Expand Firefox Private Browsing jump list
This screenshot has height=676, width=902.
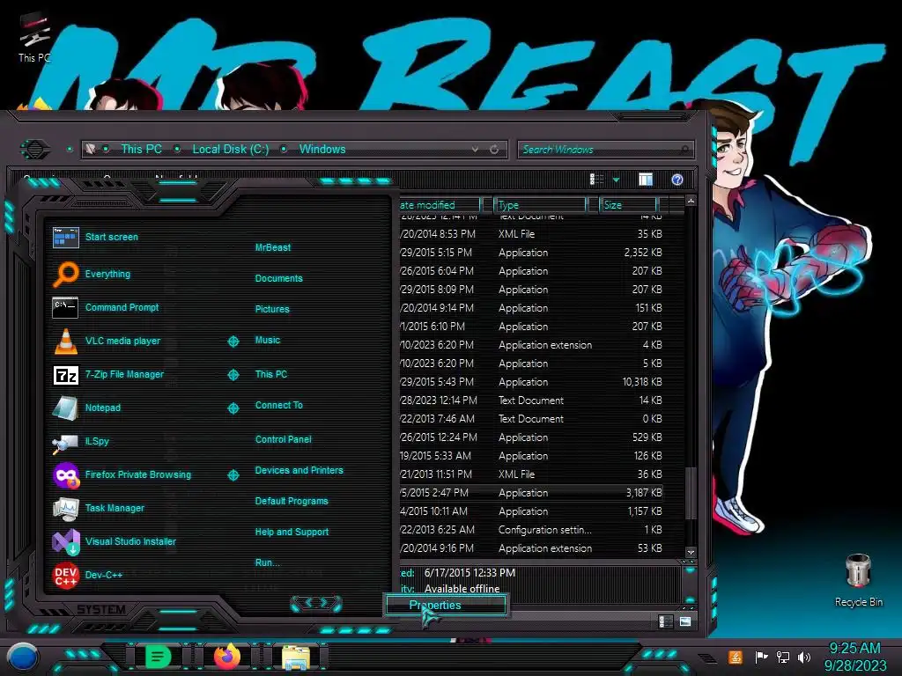coord(233,474)
